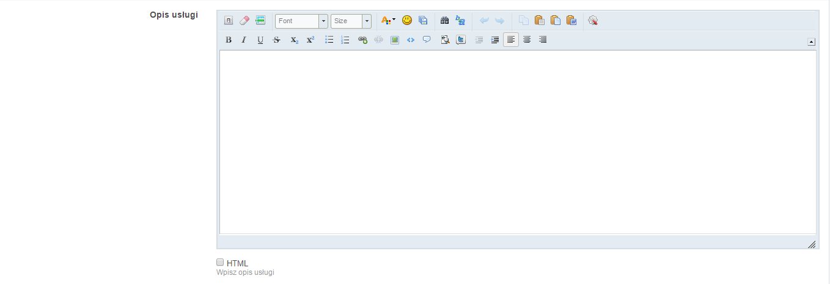Screen dimensions: 830x284
Task: Click the editor resize handle
Action: [x=812, y=244]
